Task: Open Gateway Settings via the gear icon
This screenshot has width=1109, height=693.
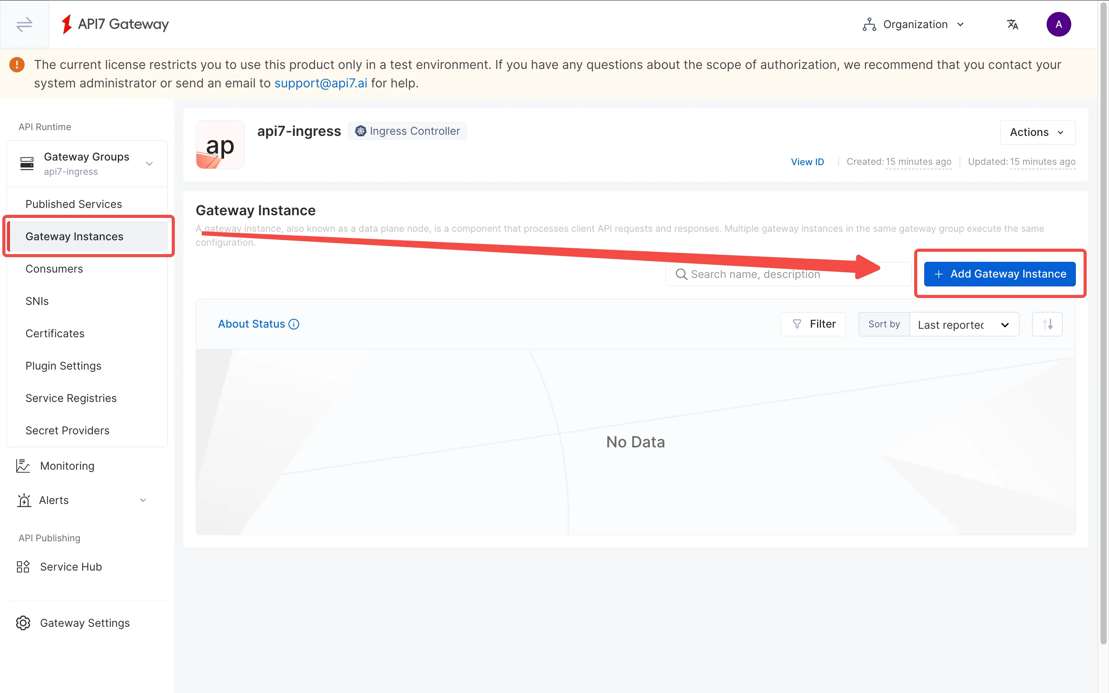Action: coord(85,623)
